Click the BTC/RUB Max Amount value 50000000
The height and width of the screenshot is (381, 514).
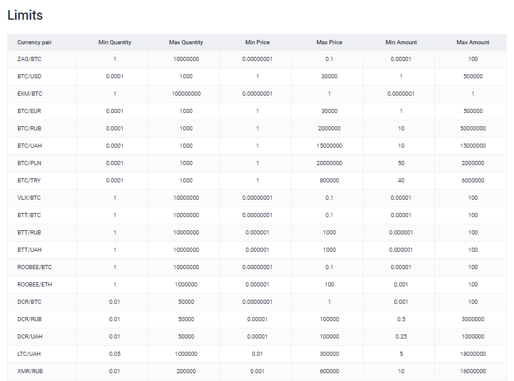pos(473,129)
